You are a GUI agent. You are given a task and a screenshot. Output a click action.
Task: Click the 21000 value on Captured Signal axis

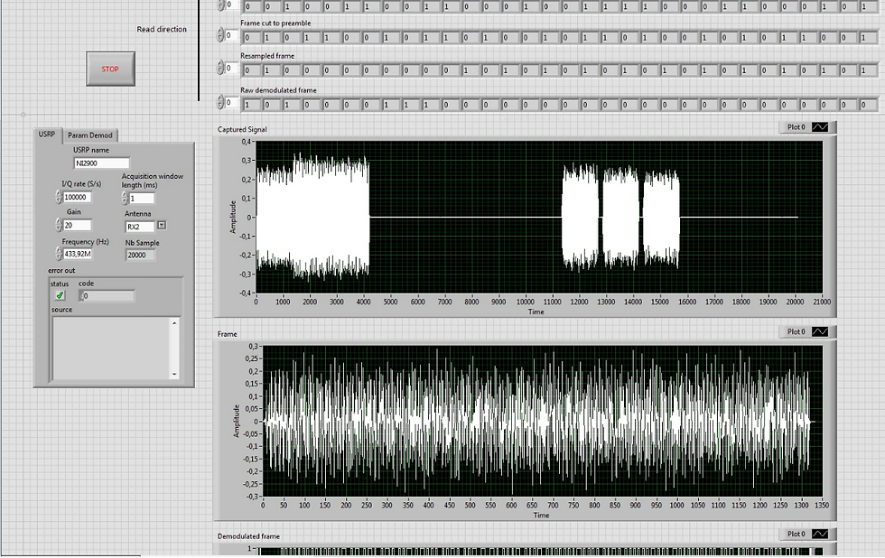(822, 302)
